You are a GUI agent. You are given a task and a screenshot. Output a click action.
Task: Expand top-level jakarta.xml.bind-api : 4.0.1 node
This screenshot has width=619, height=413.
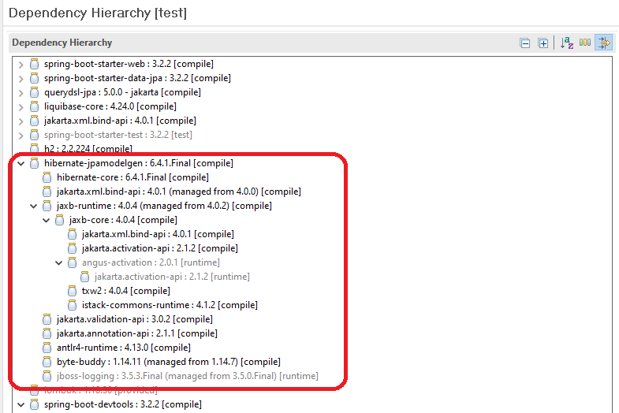(21, 121)
